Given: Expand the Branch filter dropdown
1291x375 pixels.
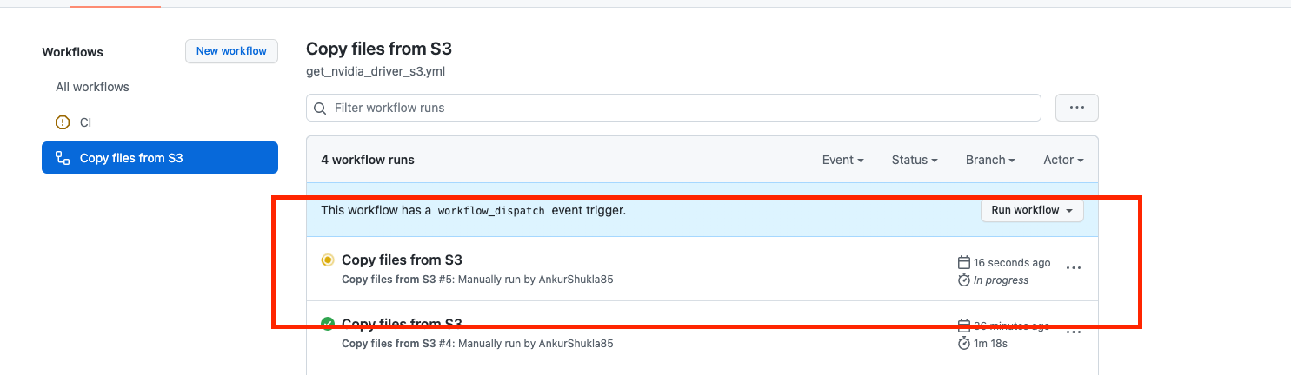Looking at the screenshot, I should click(x=991, y=160).
